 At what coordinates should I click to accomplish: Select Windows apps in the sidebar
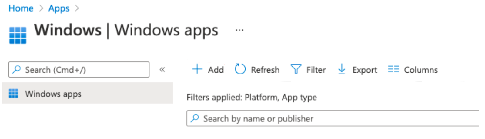tap(88, 93)
